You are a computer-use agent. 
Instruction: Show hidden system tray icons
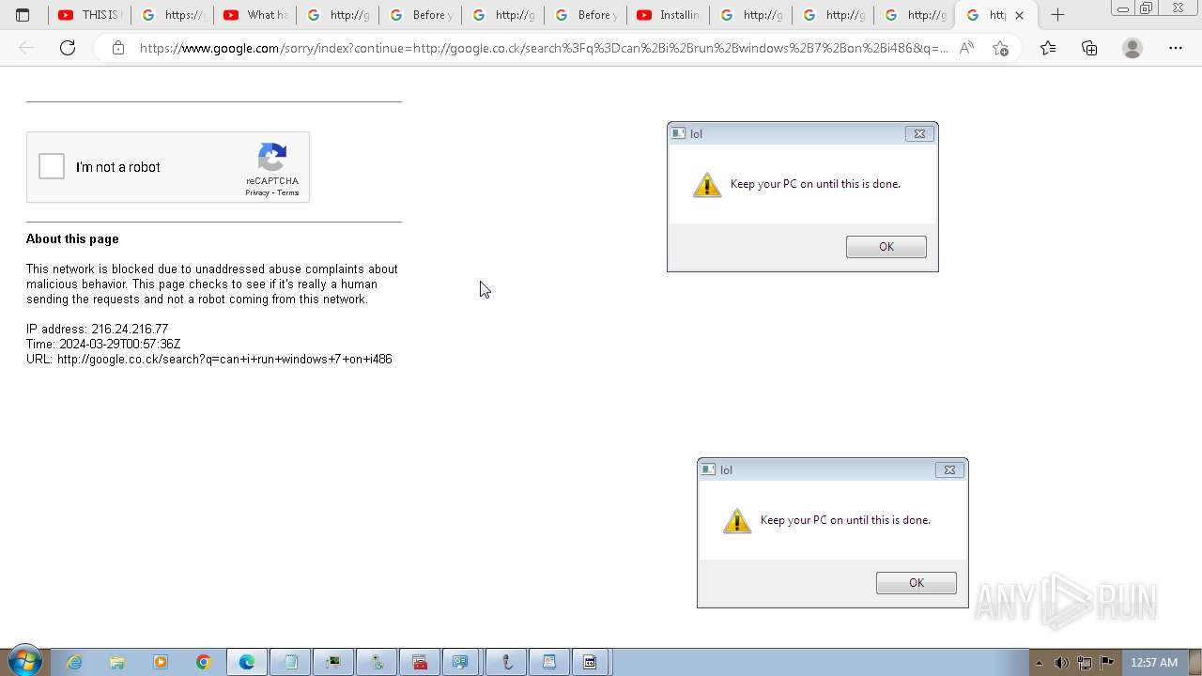(x=1040, y=663)
